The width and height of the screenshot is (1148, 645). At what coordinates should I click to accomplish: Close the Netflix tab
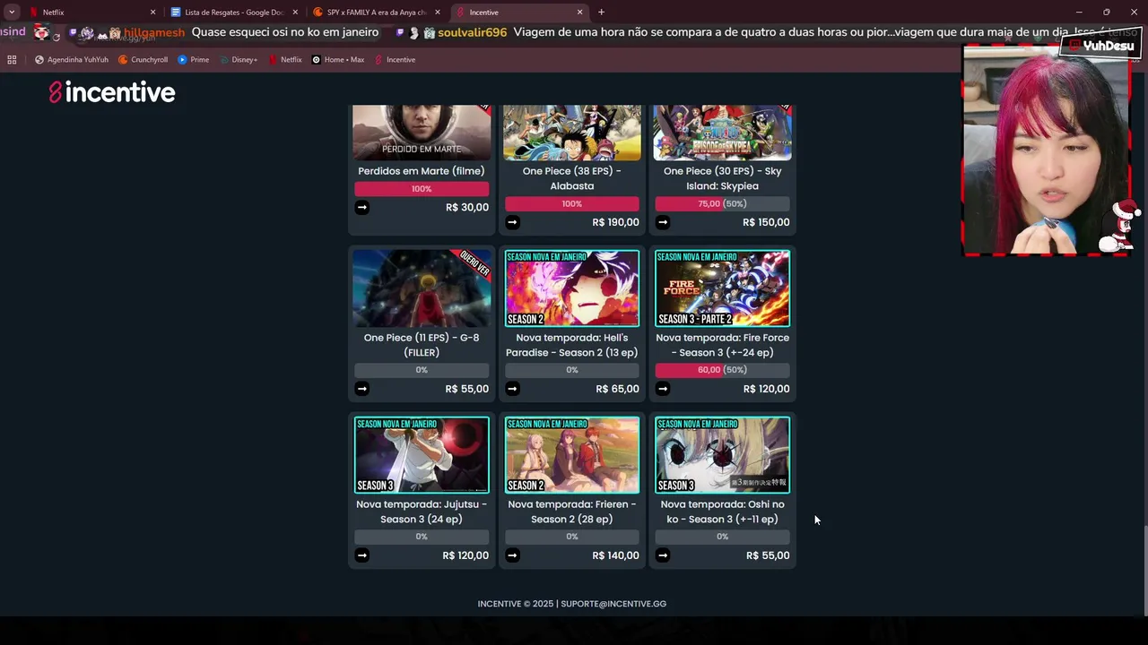152,12
